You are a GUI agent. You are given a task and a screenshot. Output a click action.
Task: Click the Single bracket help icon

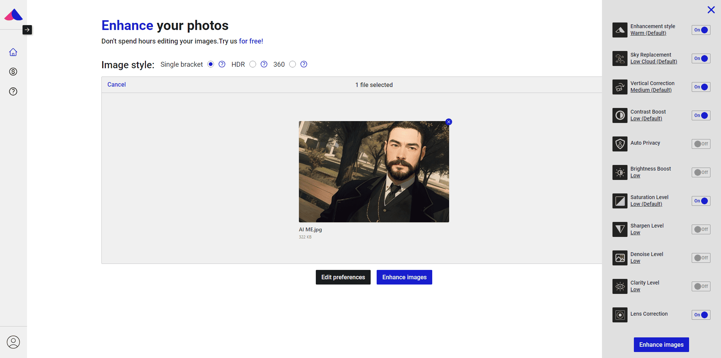[x=222, y=64]
